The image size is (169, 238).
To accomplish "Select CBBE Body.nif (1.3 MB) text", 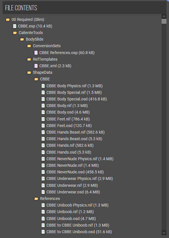I will tap(67, 106).
